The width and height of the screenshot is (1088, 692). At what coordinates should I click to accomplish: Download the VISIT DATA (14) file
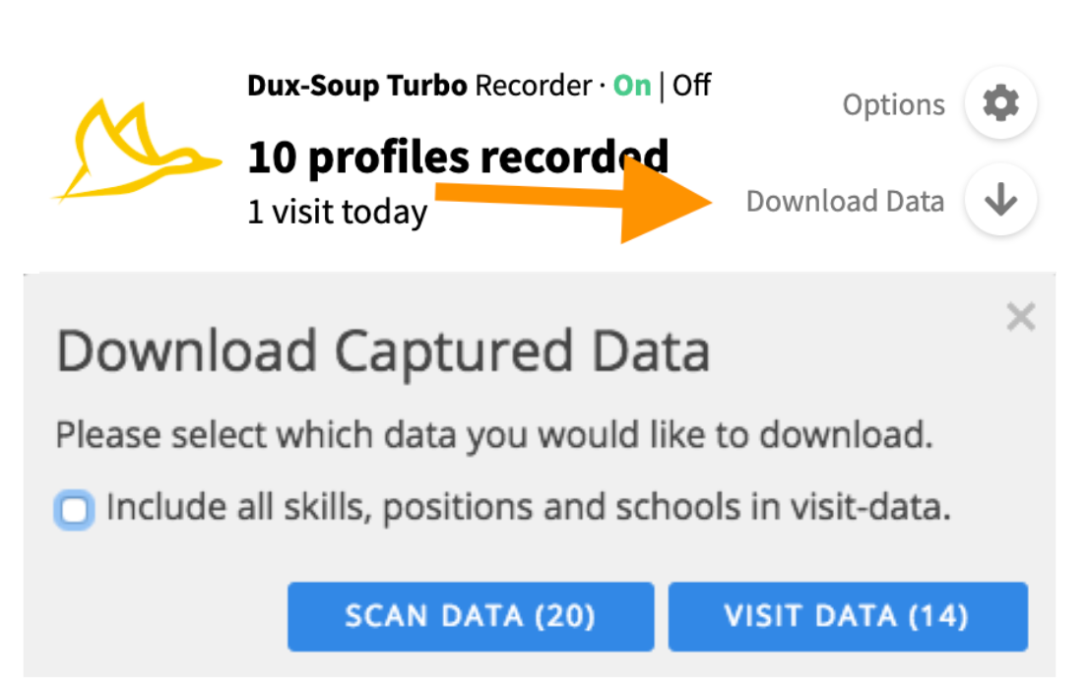tap(847, 616)
